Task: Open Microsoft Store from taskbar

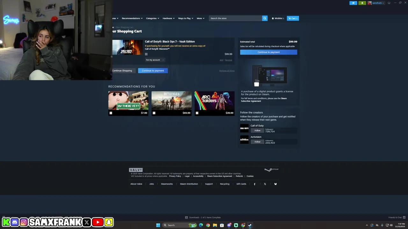Action: [x=222, y=225]
